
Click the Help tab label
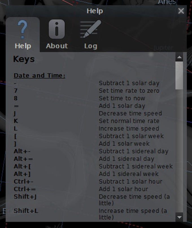point(23,46)
